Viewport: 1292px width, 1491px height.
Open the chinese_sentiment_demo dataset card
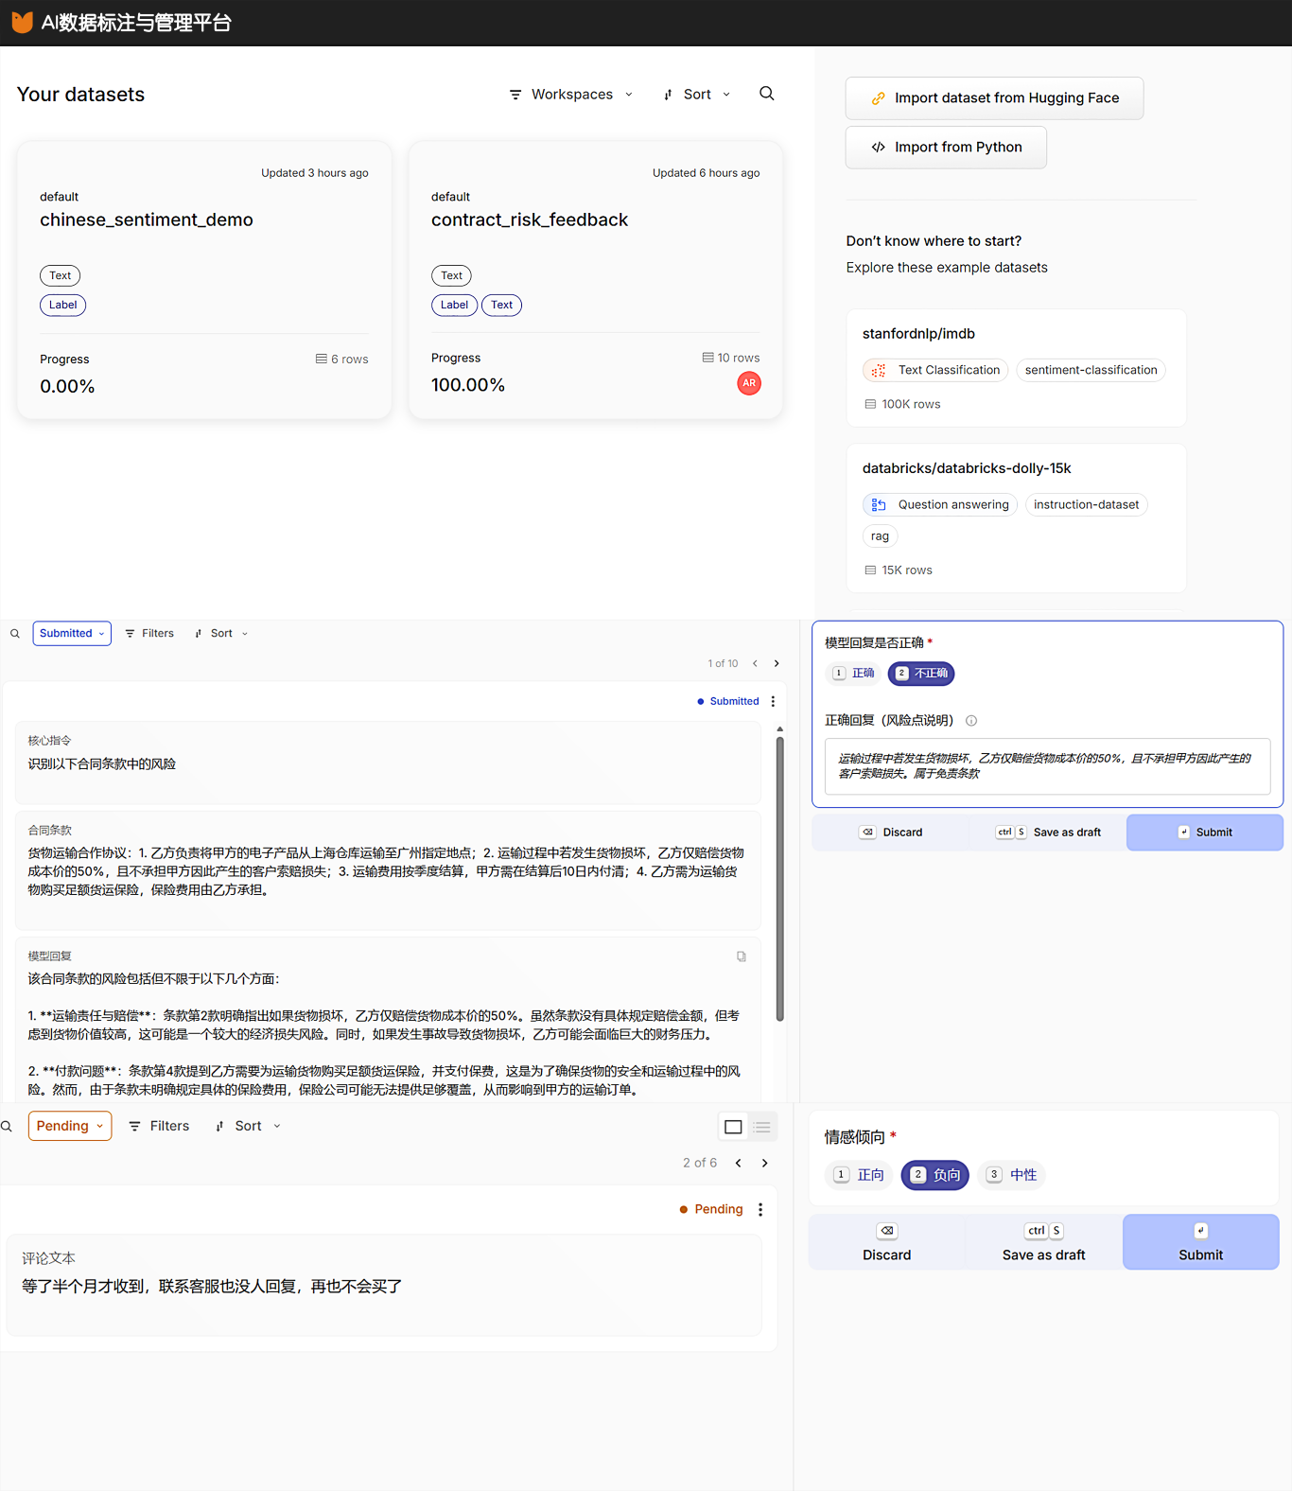coord(147,219)
